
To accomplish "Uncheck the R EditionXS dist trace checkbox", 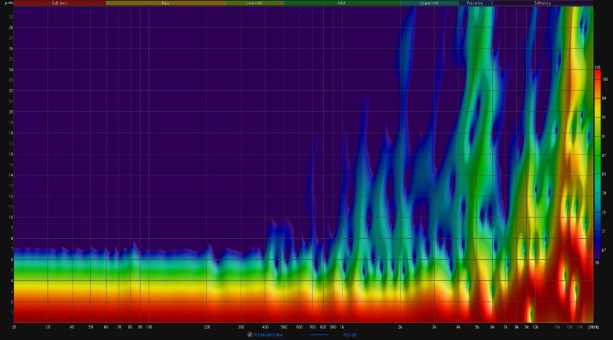I will 250,335.
